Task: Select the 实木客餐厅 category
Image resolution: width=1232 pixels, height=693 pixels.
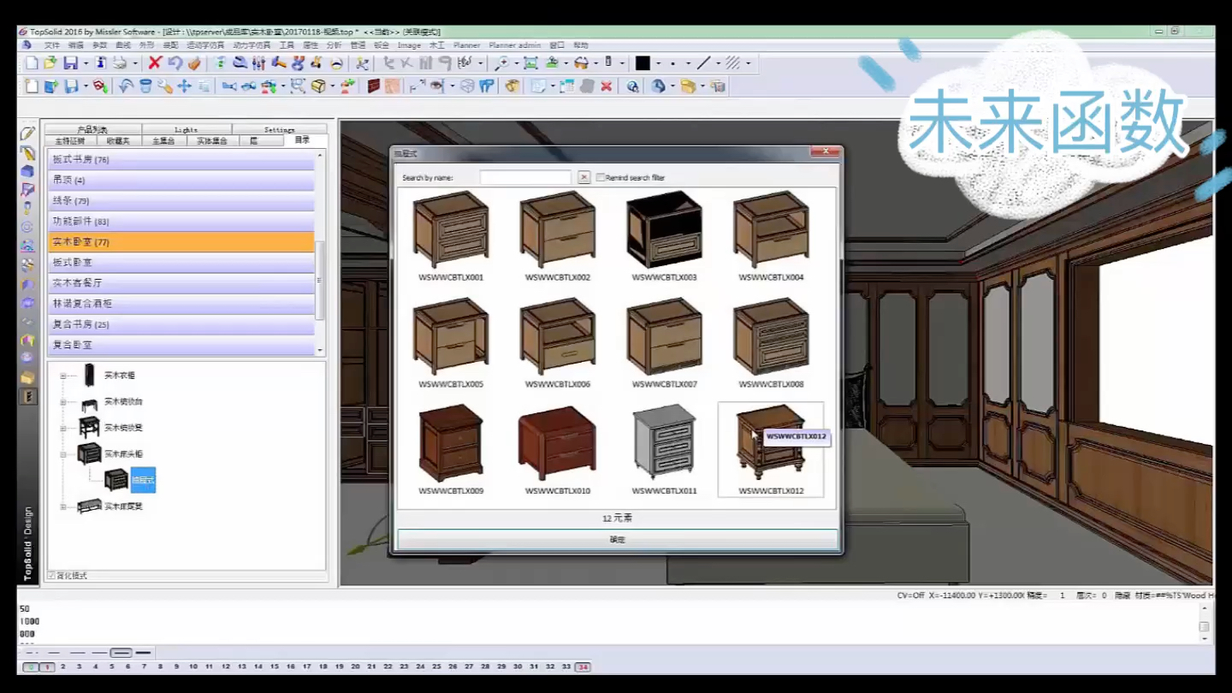Action: 181,283
